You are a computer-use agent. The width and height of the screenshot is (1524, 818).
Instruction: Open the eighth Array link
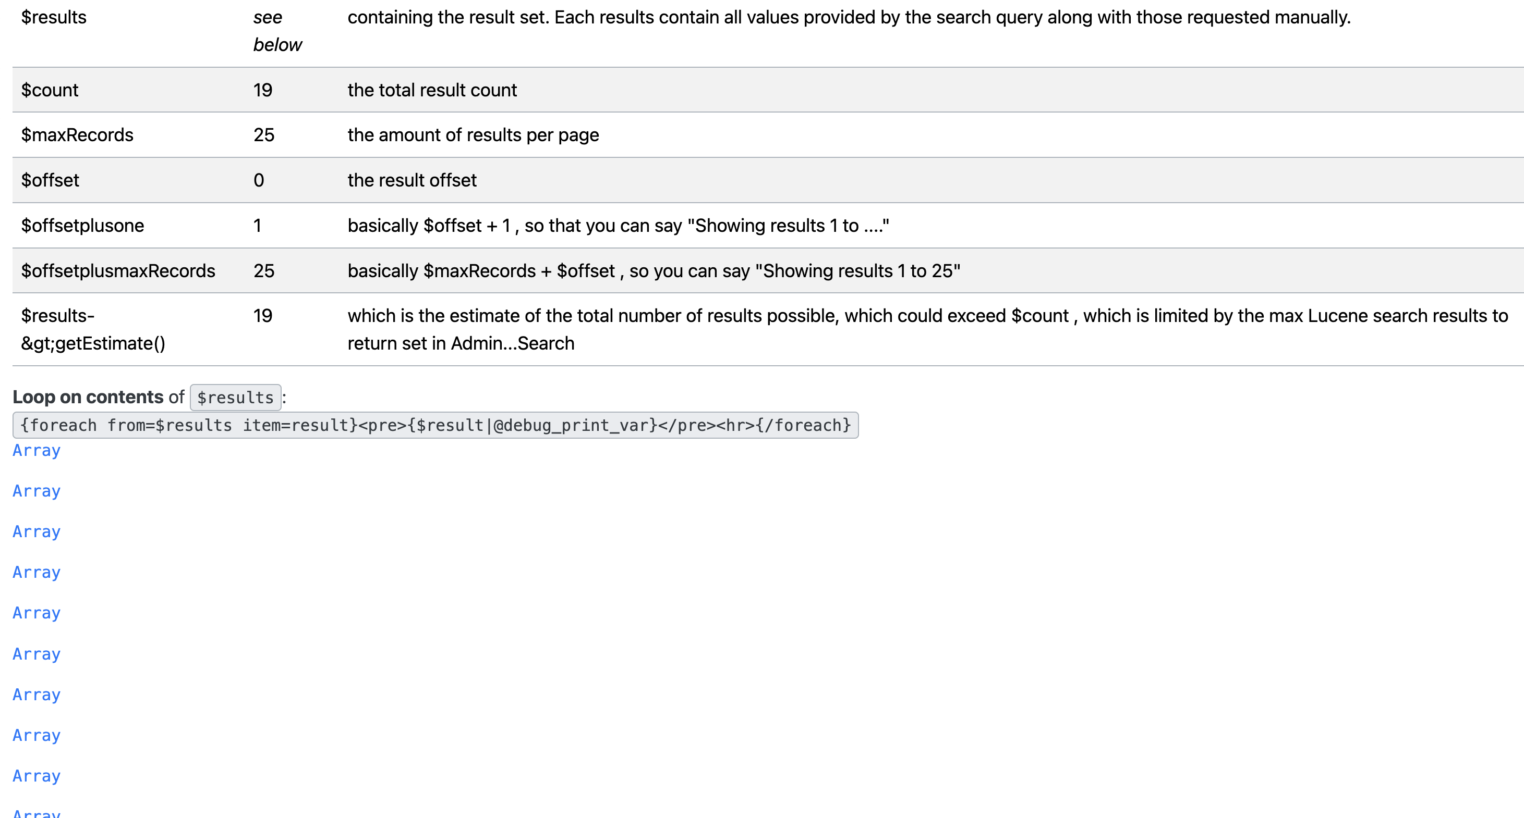click(x=37, y=735)
